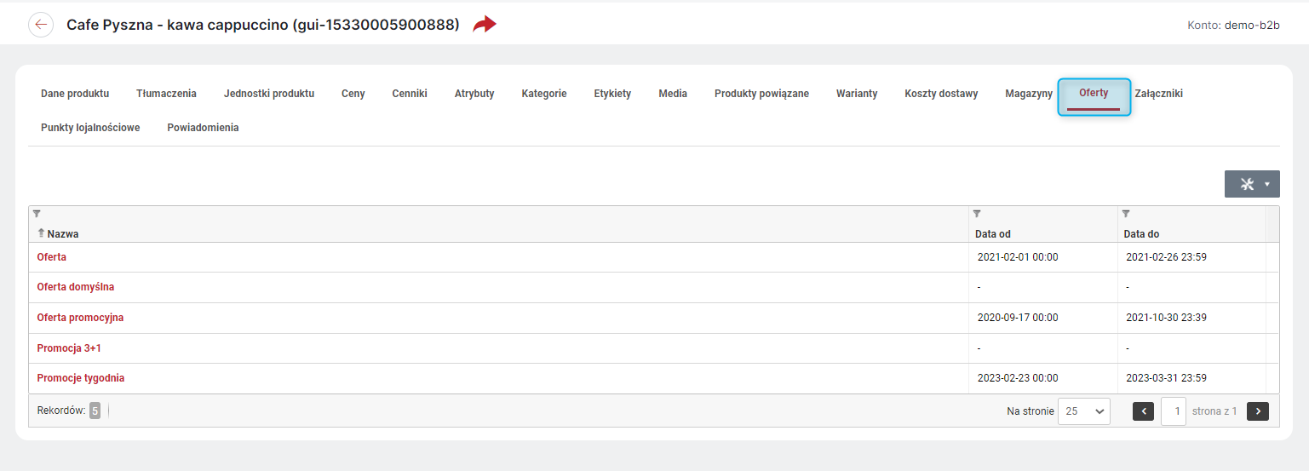Click date 2021-02-26 23:59 cell
The width and height of the screenshot is (1309, 471).
coord(1166,256)
